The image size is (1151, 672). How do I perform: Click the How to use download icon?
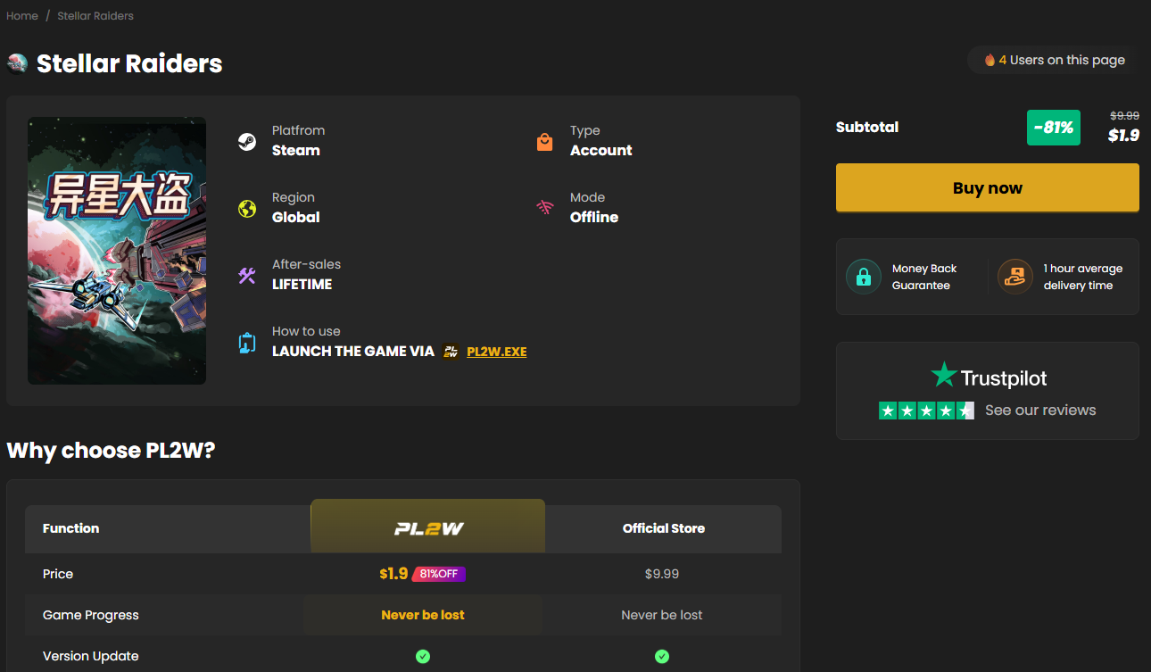click(247, 343)
